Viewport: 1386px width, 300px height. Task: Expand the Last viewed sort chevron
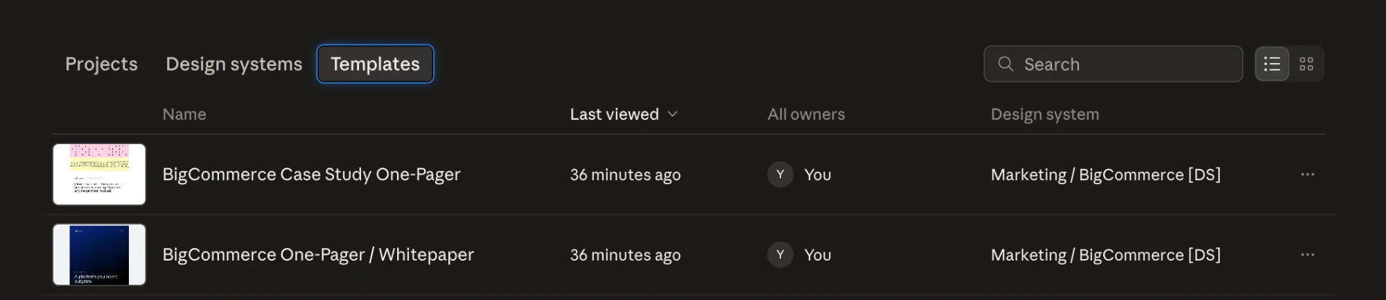coord(672,114)
